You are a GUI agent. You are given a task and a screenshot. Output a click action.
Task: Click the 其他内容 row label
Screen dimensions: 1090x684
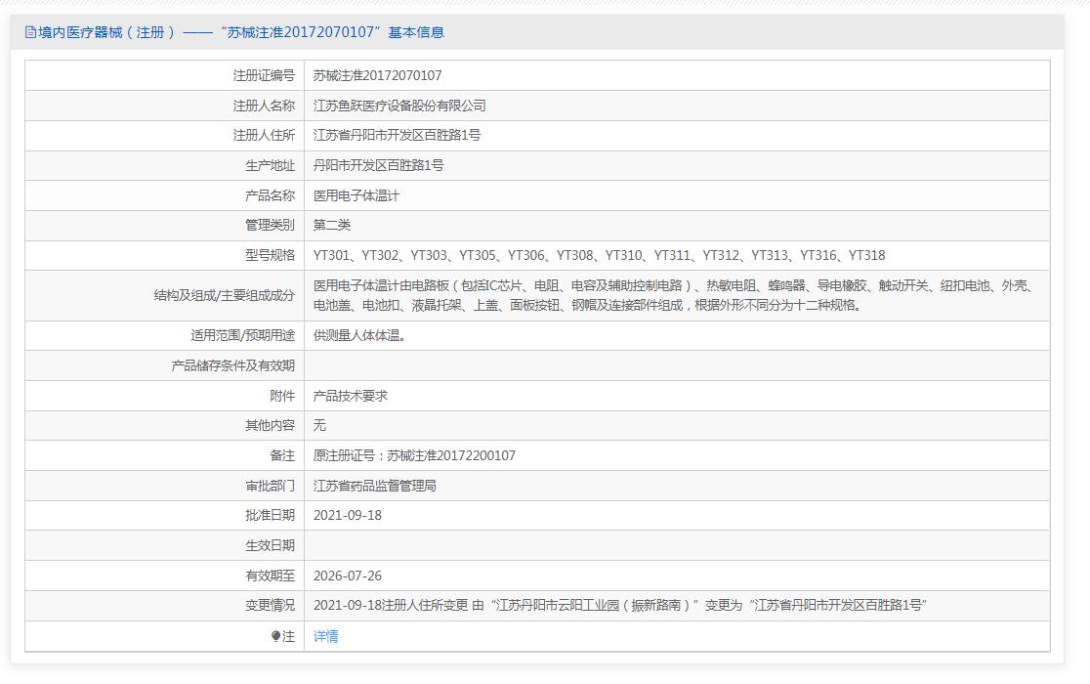coord(270,425)
